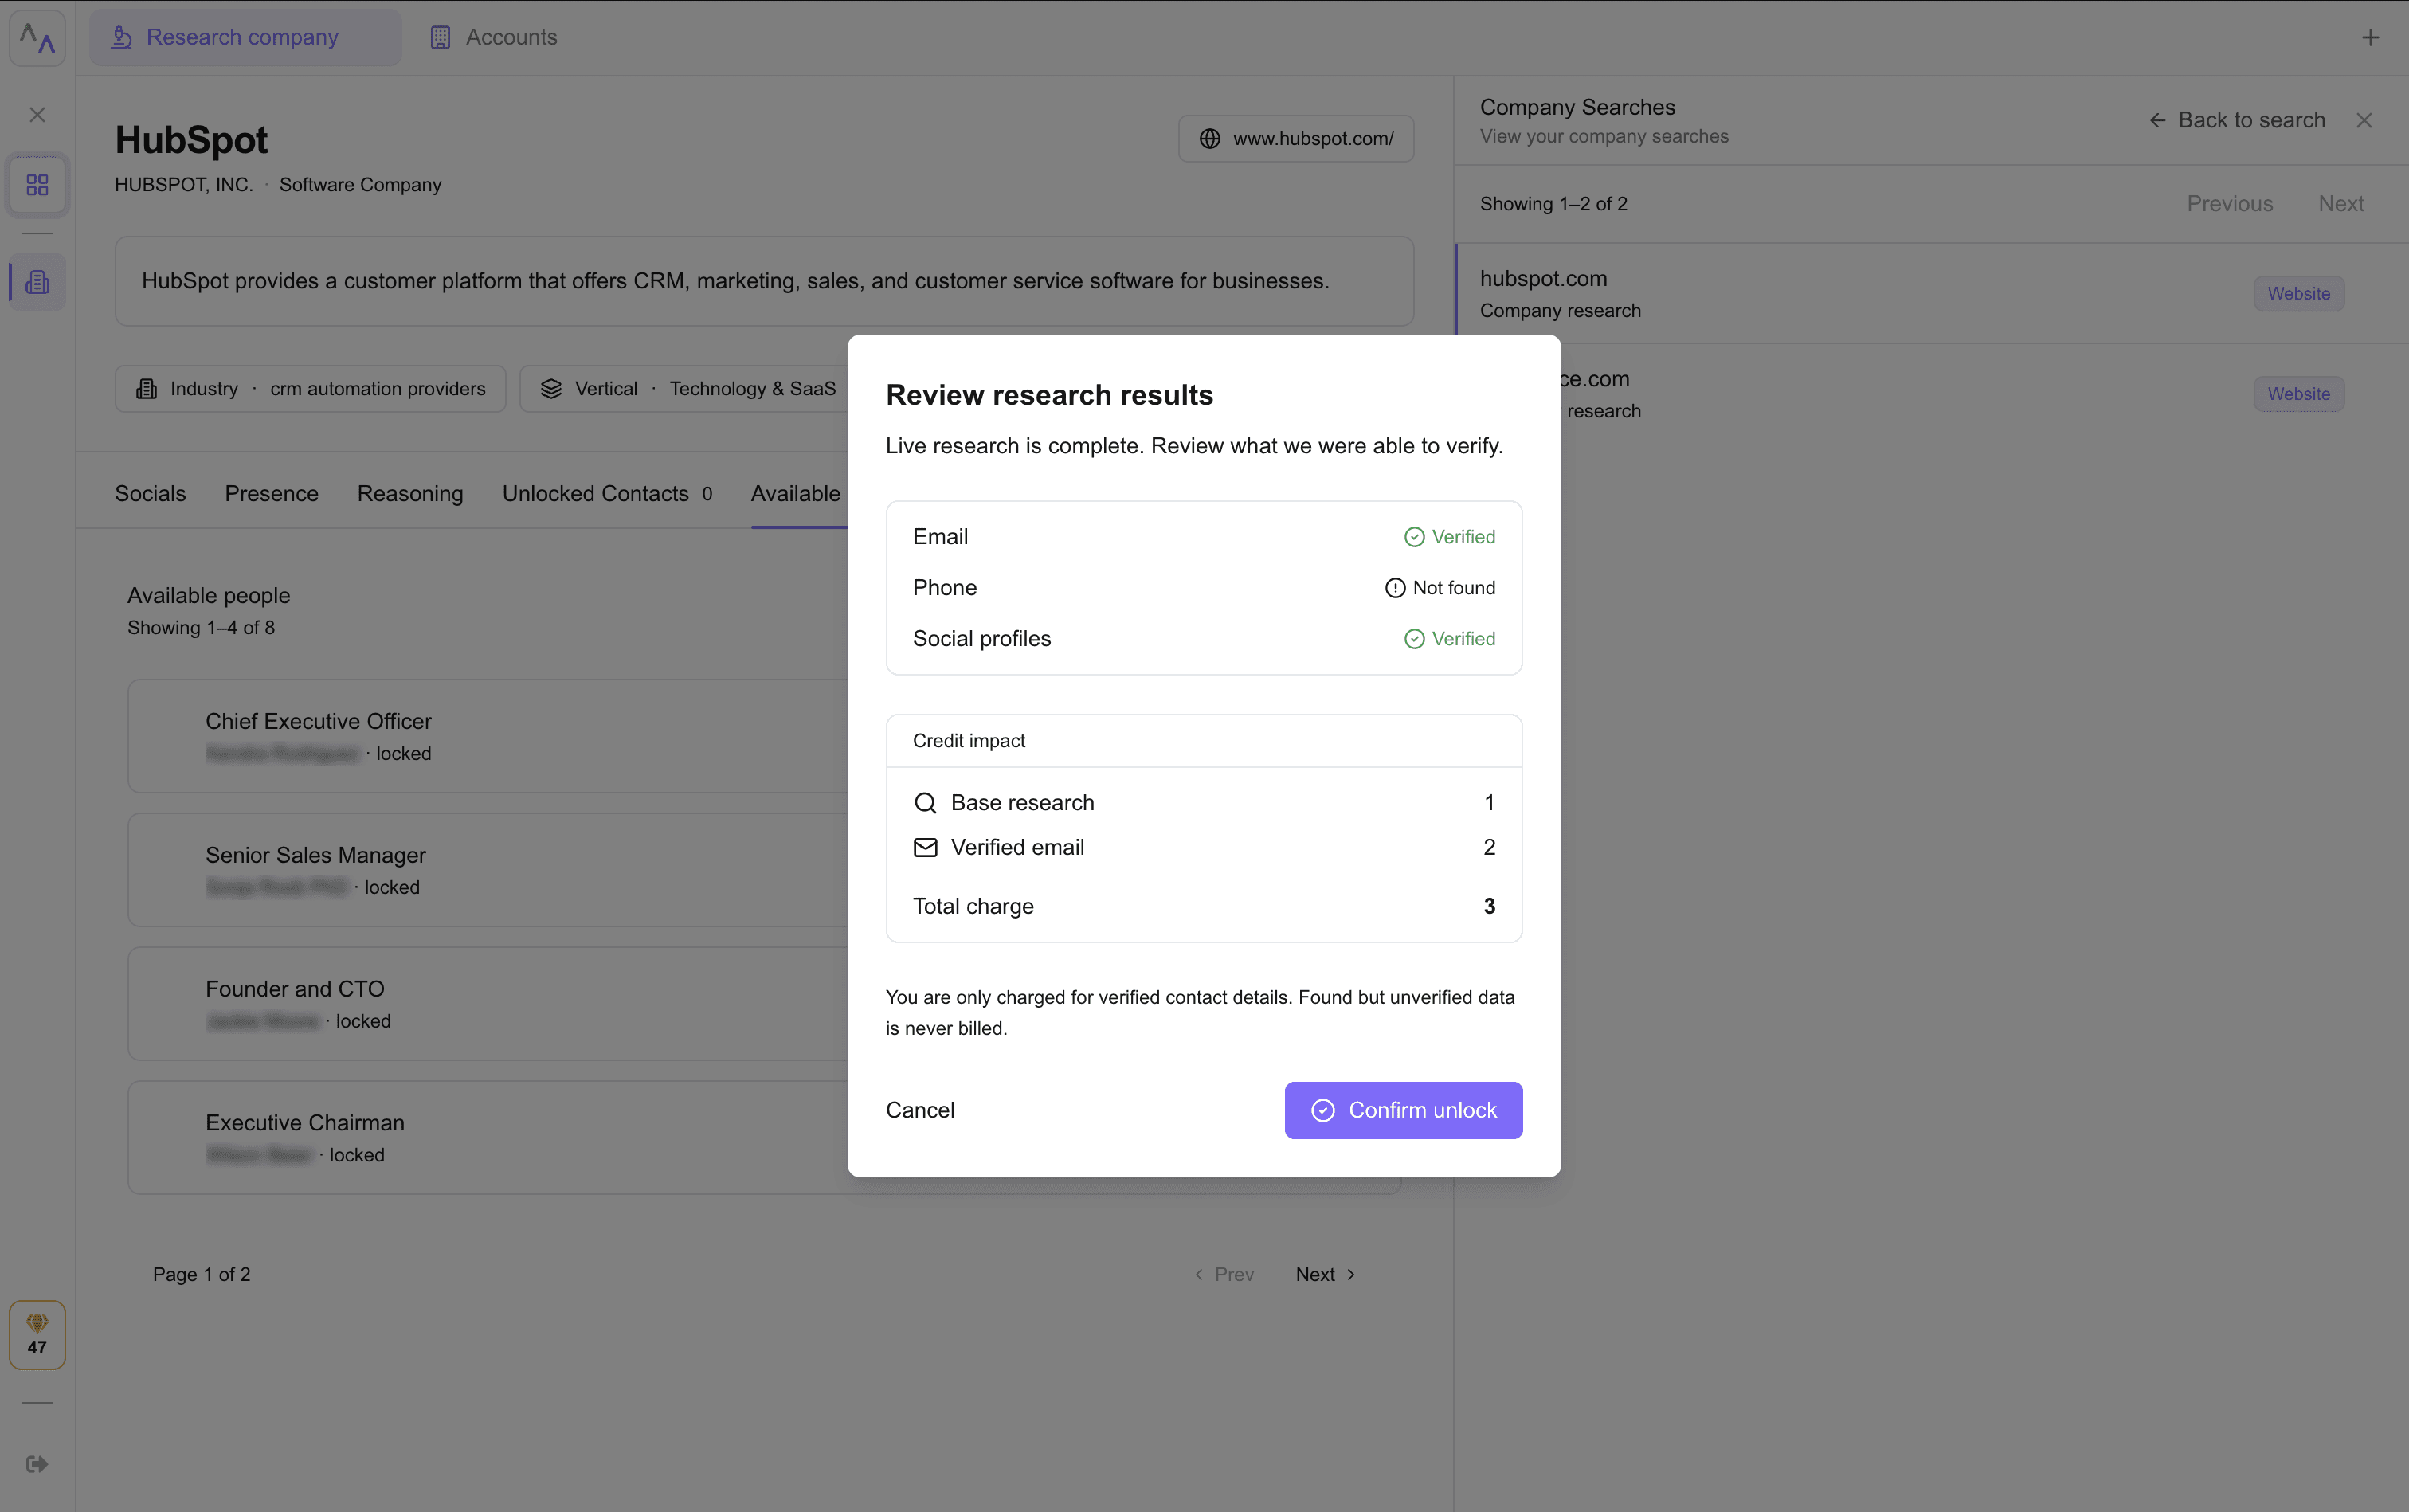This screenshot has width=2409, height=1512.
Task: Switch to the Accounts tab
Action: pos(493,38)
